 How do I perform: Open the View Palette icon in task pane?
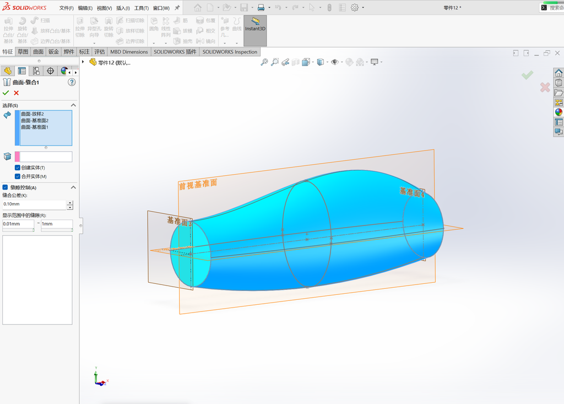[558, 103]
